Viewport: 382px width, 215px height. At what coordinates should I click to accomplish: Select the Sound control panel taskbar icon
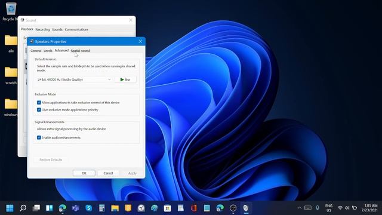click(246, 208)
